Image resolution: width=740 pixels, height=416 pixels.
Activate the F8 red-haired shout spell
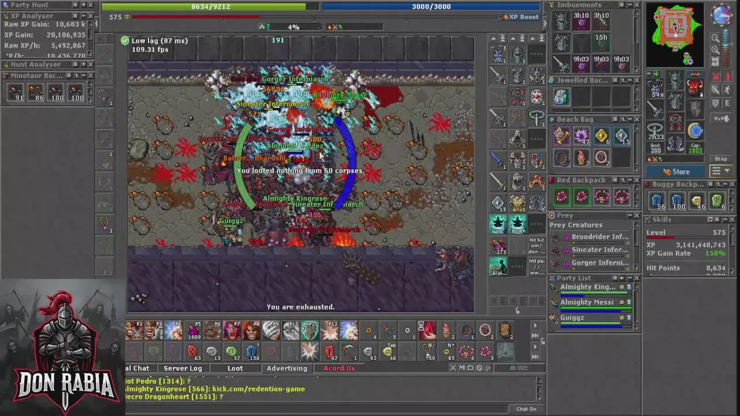pyautogui.click(x=251, y=330)
